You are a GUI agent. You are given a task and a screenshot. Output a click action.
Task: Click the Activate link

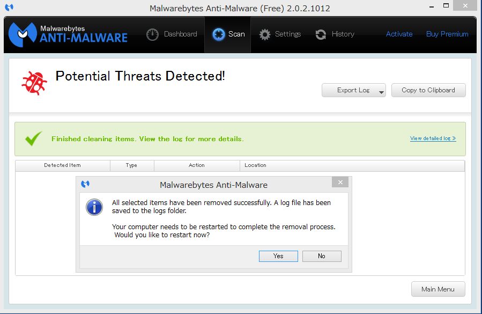399,34
